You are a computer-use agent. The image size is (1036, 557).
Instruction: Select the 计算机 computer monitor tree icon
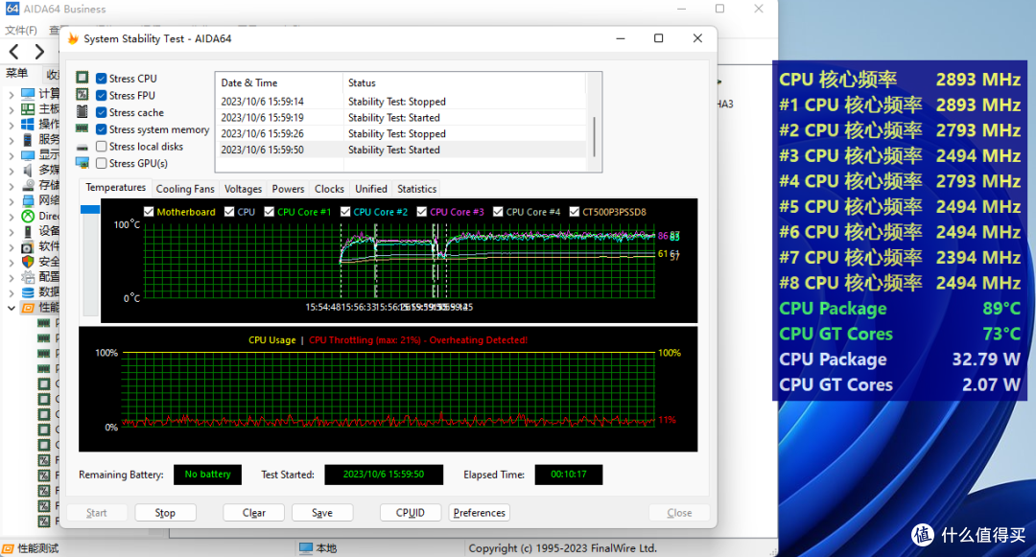click(28, 94)
